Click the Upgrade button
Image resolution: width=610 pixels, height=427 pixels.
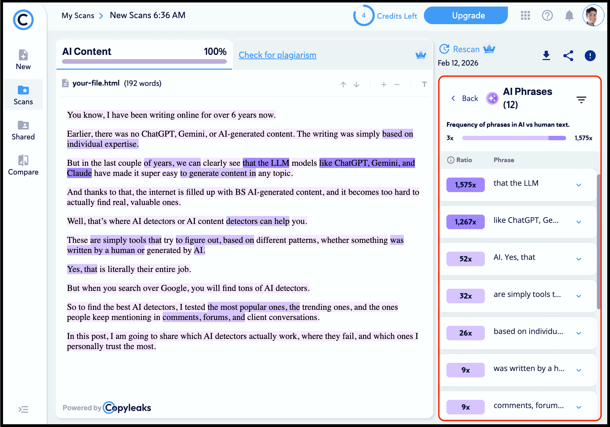pos(466,15)
